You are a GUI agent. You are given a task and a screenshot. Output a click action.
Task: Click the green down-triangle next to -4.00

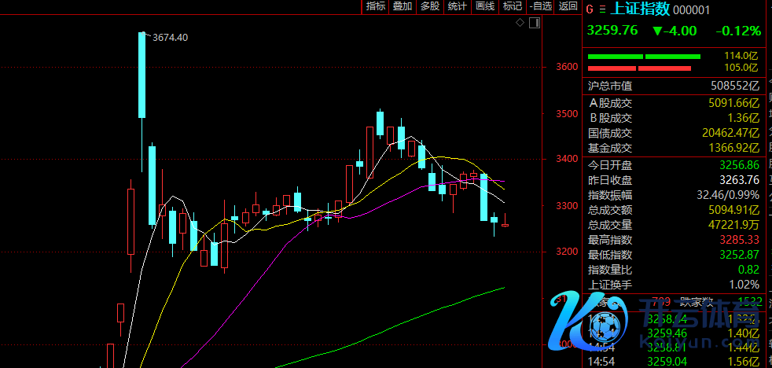coord(657,31)
